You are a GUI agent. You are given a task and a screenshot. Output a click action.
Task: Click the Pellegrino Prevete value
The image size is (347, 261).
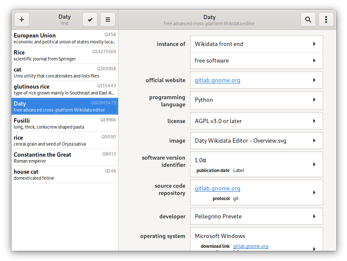click(x=218, y=216)
